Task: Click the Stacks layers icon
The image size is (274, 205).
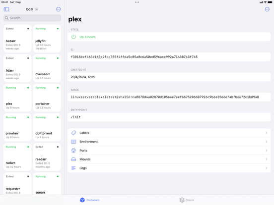Action: point(182,200)
